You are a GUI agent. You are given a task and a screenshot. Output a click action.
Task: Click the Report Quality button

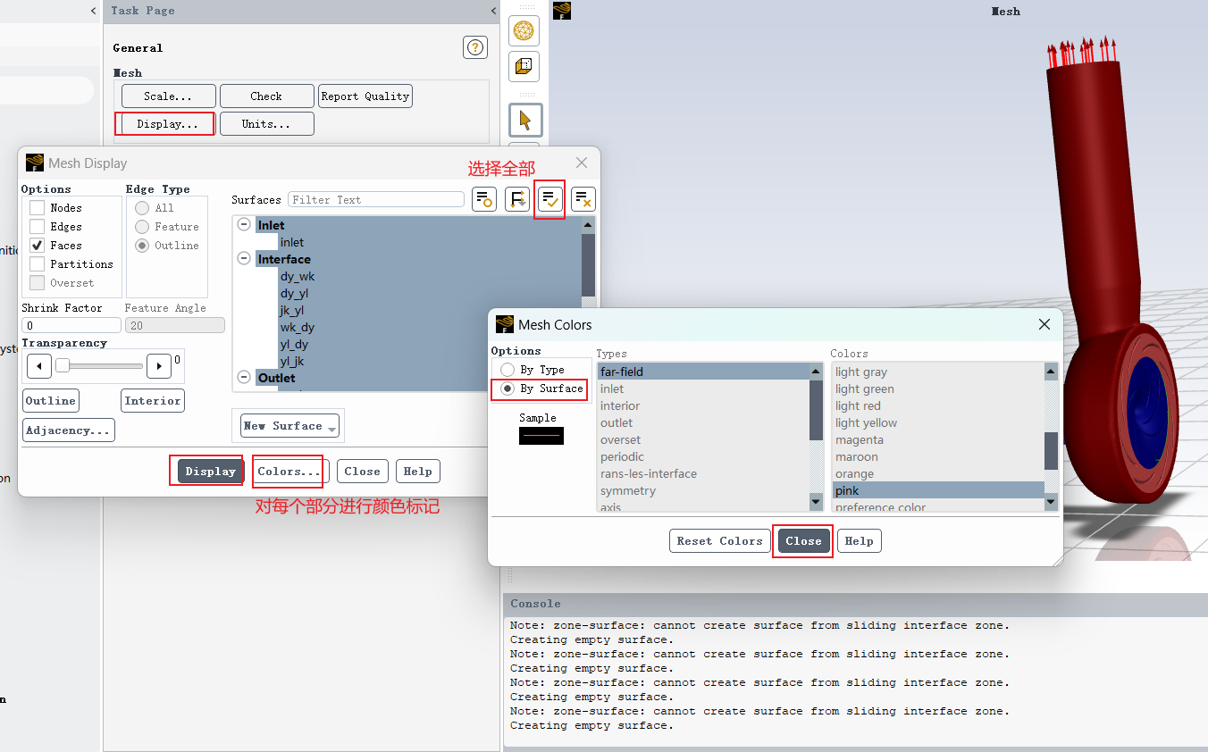(x=365, y=96)
